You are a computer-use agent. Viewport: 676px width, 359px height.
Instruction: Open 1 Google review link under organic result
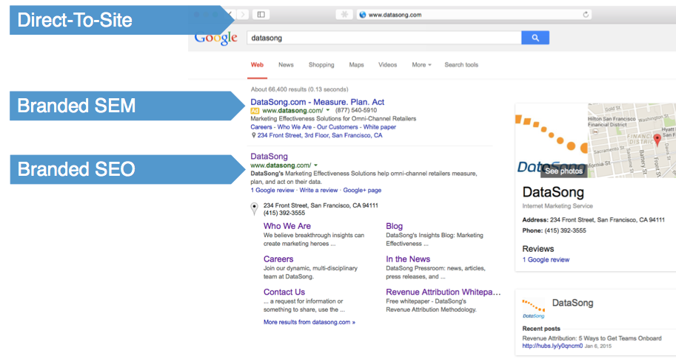click(x=272, y=190)
